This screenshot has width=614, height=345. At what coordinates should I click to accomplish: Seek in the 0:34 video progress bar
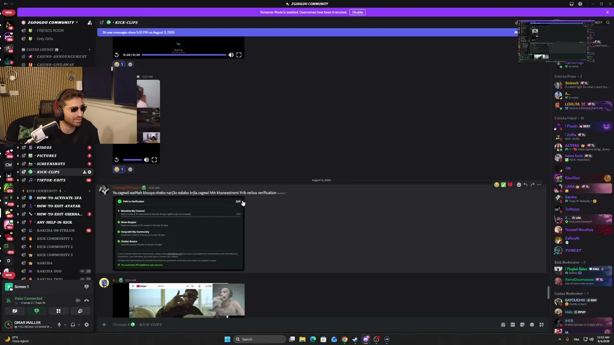pos(184,55)
